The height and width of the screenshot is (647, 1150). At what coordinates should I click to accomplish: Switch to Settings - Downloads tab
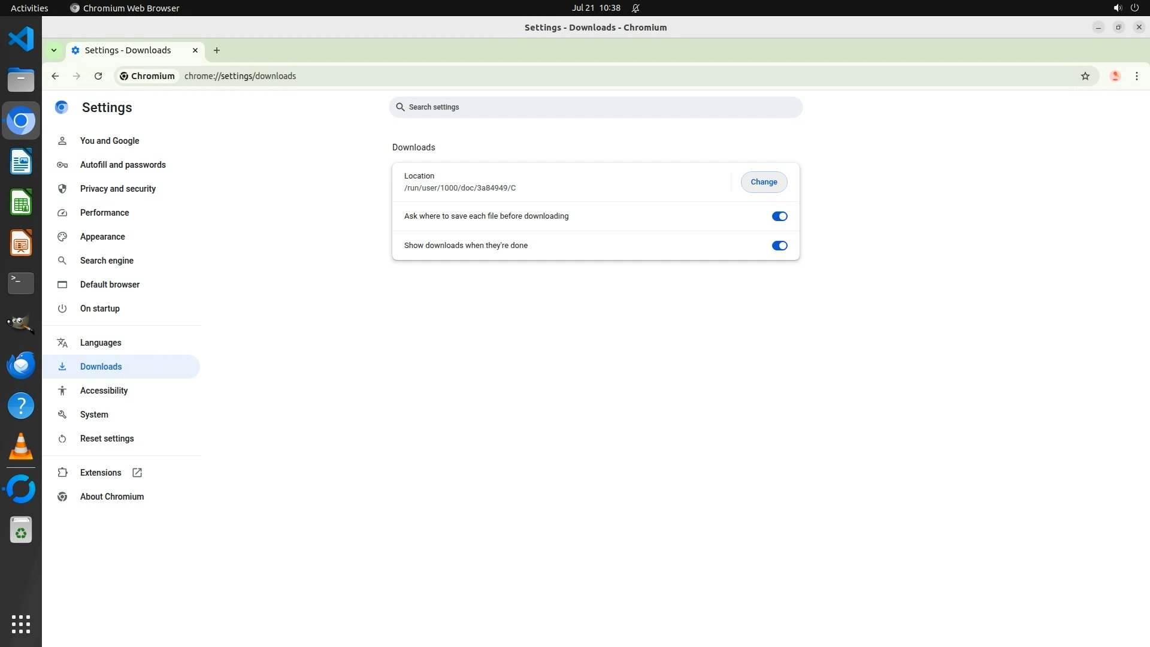128,50
